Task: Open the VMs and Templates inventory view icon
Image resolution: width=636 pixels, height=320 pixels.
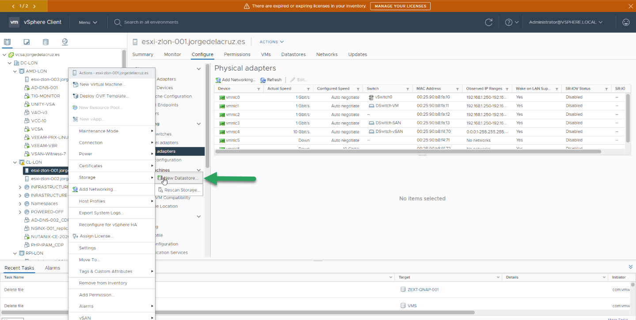Action: tap(26, 42)
